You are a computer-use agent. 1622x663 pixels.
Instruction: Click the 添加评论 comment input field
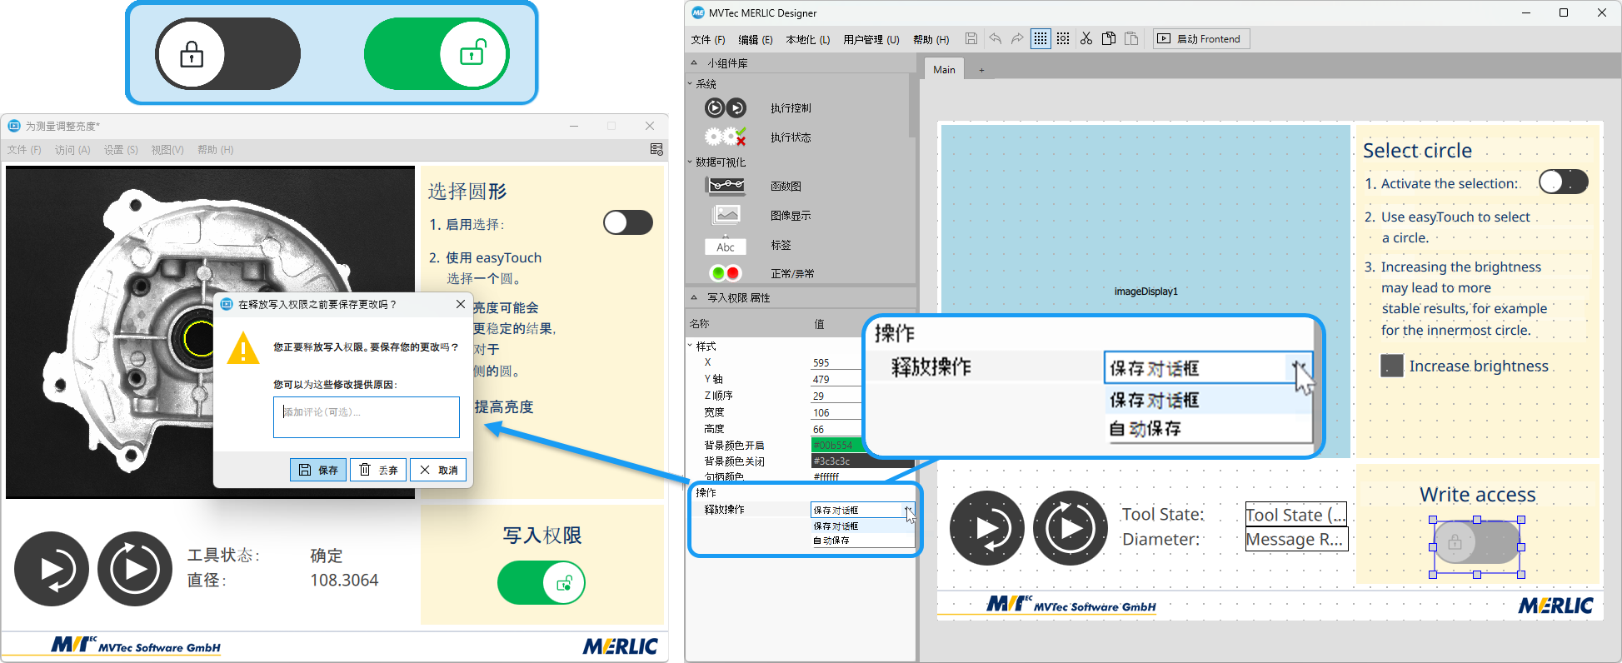[x=366, y=416]
